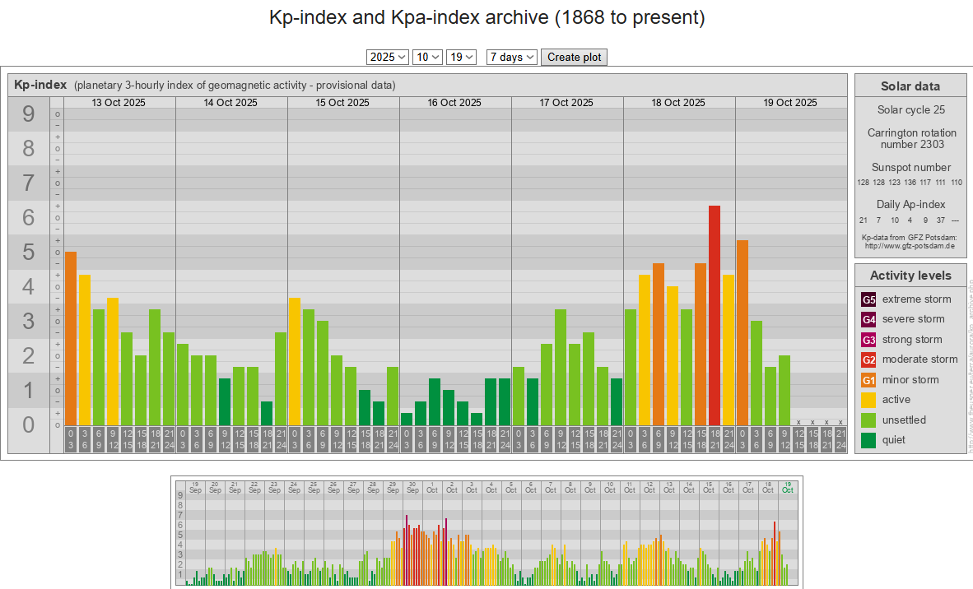Click the G2 moderate storm legend icon
This screenshot has height=589, width=973.
pyautogui.click(x=868, y=359)
